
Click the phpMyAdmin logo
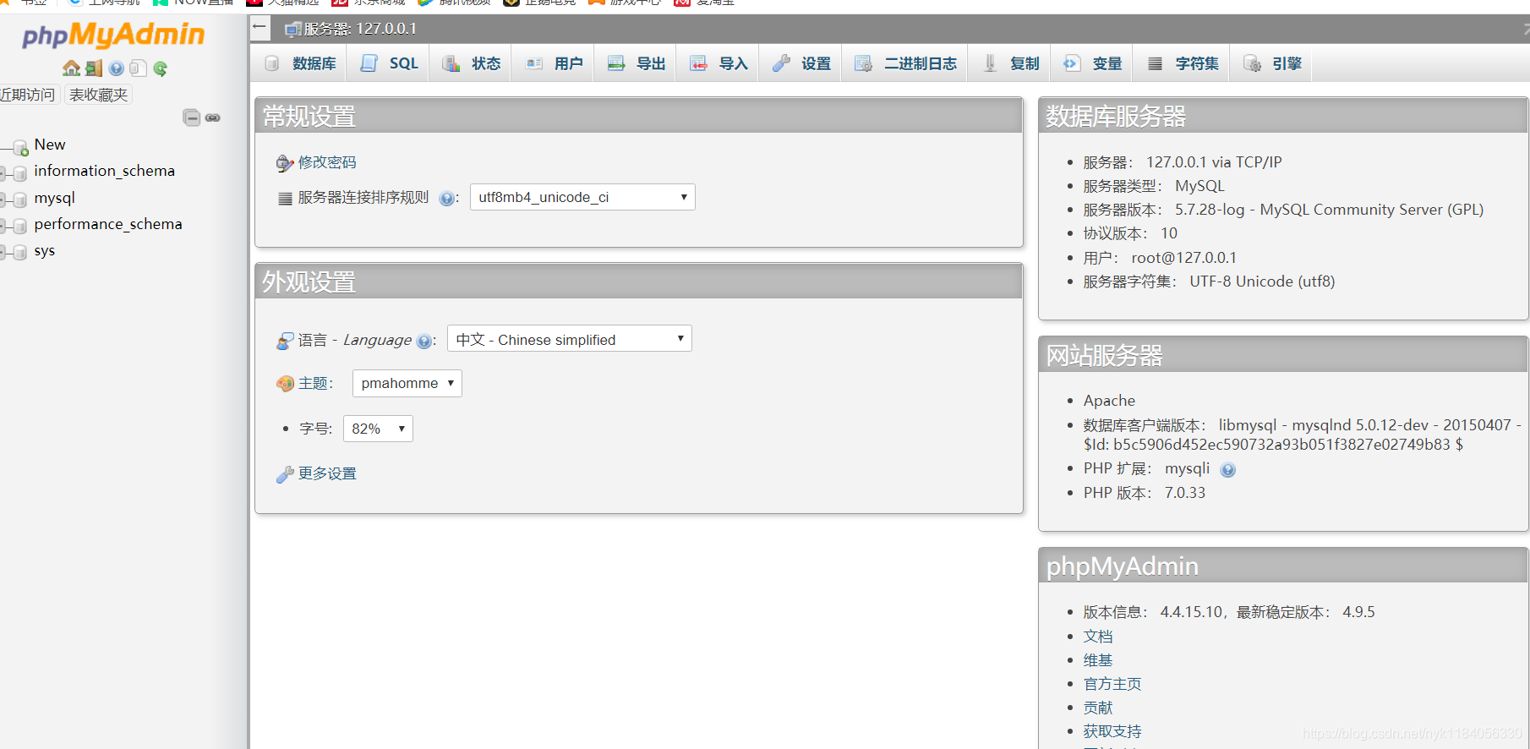113,35
